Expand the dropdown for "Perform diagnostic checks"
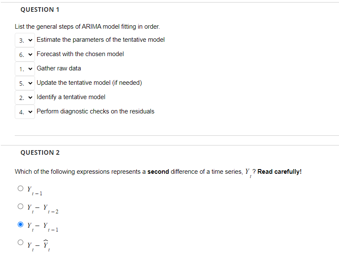339x272 pixels. (25, 111)
